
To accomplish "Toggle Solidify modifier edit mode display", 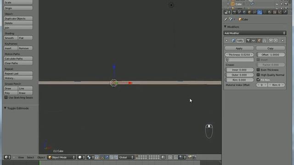I will (259, 41).
